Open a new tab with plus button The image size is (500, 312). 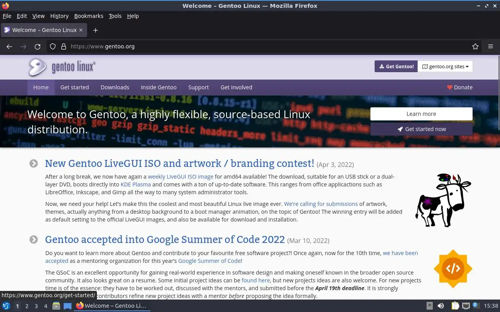coord(95,30)
